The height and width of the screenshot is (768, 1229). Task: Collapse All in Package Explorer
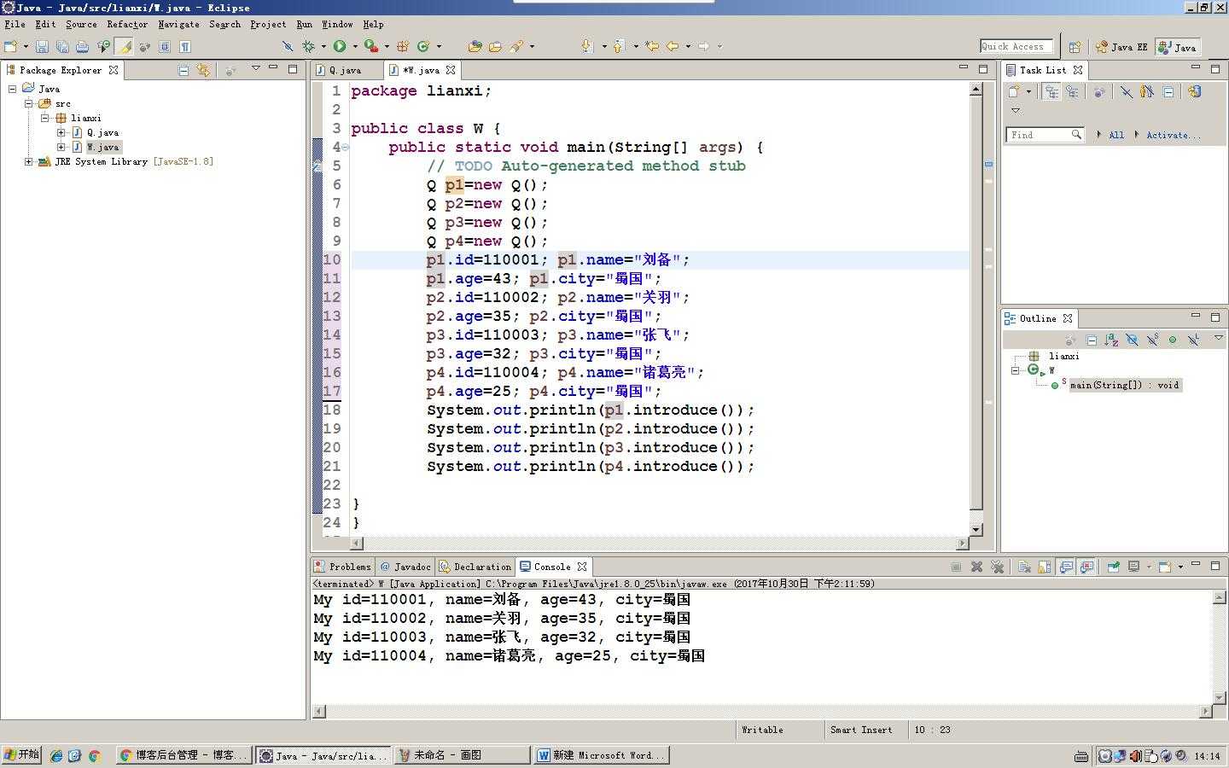[183, 70]
